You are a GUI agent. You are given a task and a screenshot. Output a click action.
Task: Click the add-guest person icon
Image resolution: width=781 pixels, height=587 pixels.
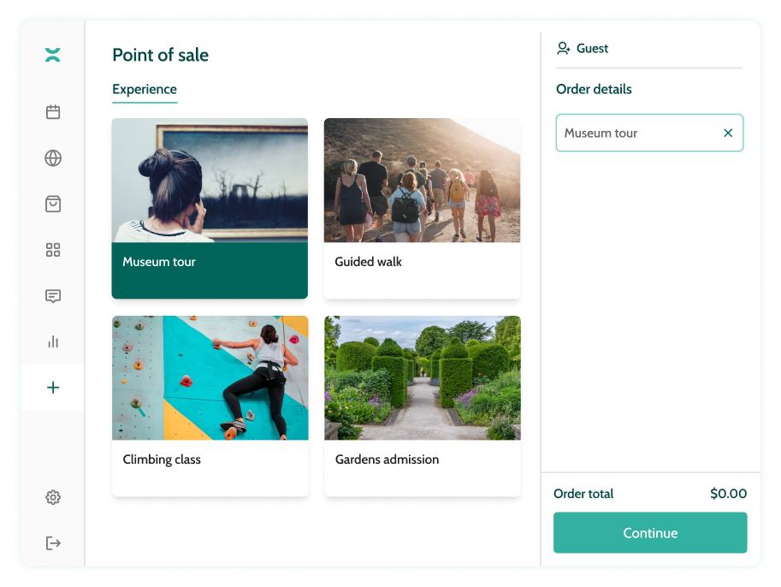[x=564, y=48]
